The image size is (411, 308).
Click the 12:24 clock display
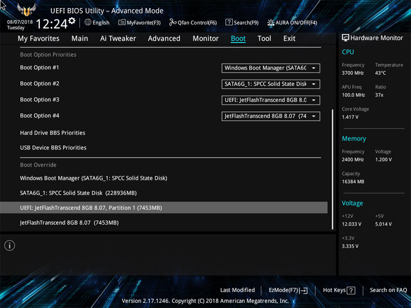[51, 24]
